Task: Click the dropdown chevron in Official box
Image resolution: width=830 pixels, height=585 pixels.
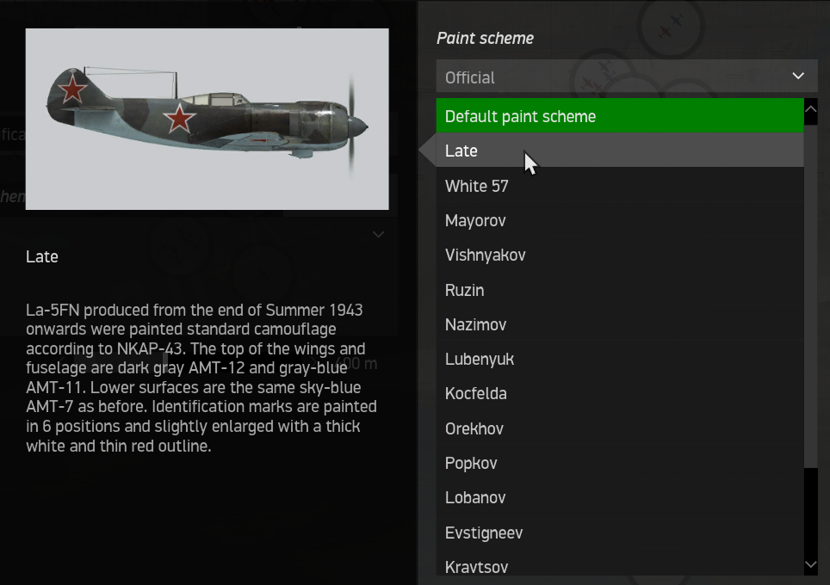Action: tap(797, 77)
